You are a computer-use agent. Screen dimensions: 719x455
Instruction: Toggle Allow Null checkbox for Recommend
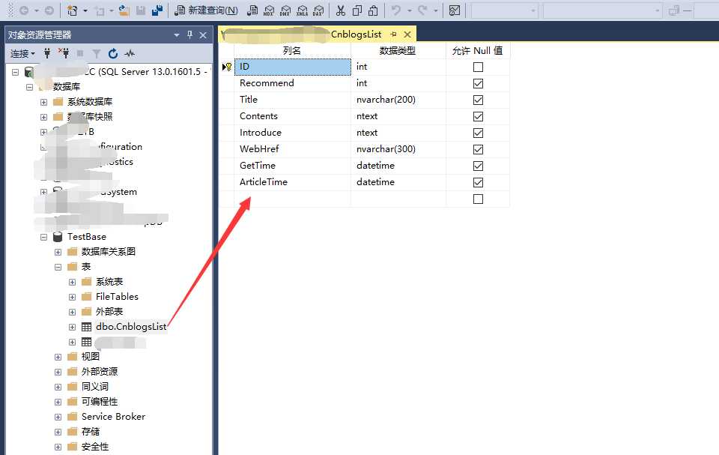[478, 83]
